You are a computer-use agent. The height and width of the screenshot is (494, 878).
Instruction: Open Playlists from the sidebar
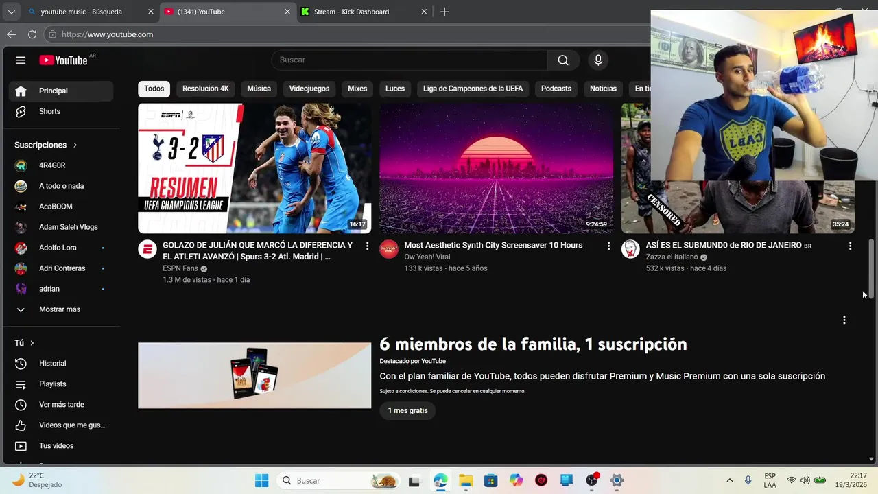pyautogui.click(x=61, y=384)
